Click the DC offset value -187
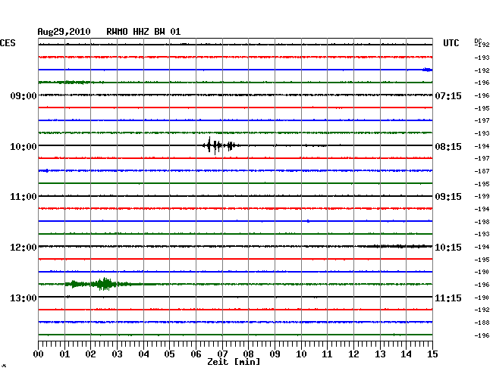 click(x=482, y=171)
